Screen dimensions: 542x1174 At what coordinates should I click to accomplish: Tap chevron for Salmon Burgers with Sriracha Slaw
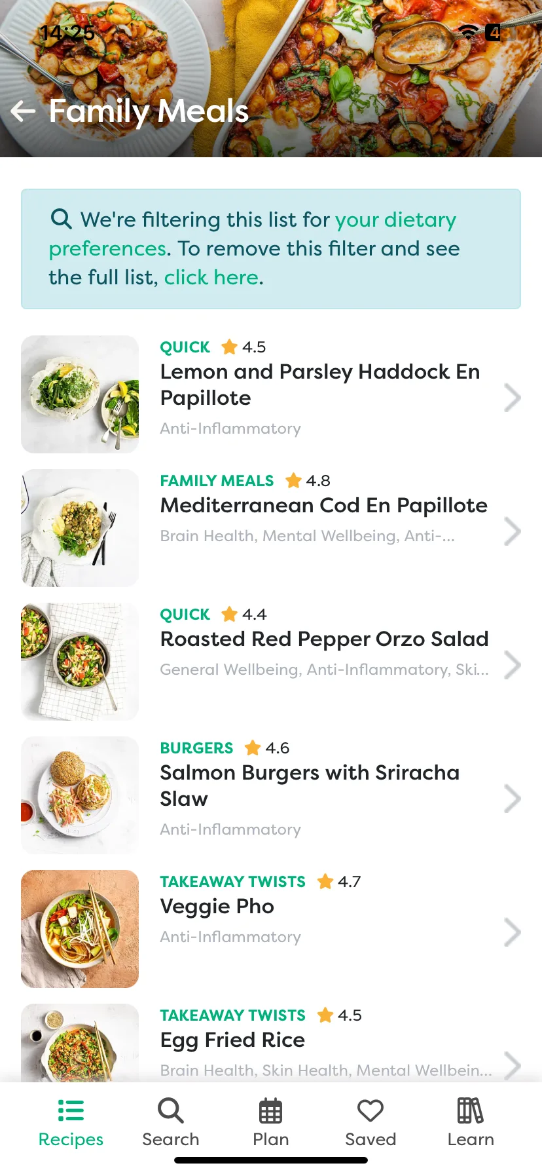click(513, 799)
